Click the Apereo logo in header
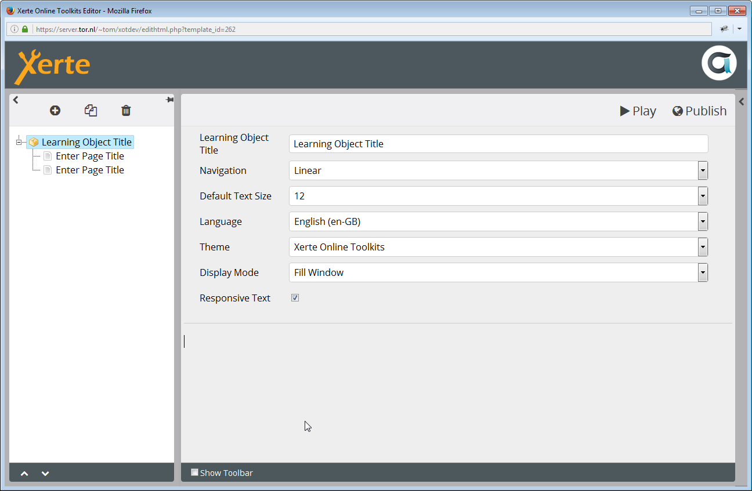 click(719, 63)
